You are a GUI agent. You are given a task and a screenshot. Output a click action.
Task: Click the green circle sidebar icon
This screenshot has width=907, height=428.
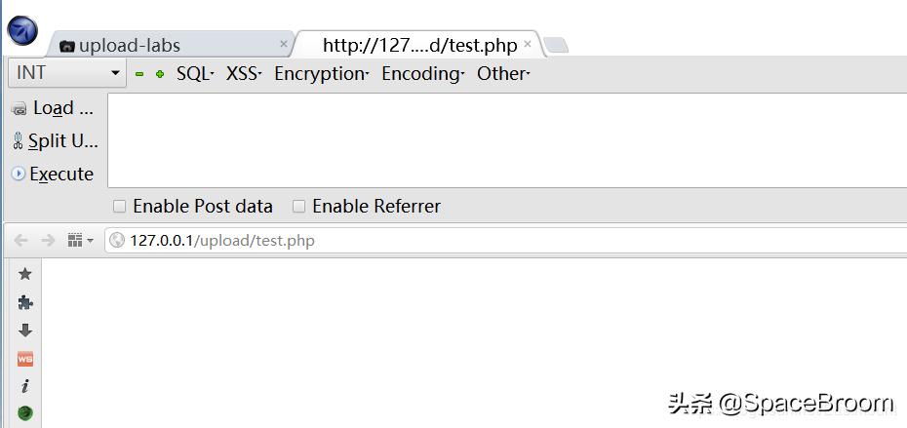tap(25, 413)
